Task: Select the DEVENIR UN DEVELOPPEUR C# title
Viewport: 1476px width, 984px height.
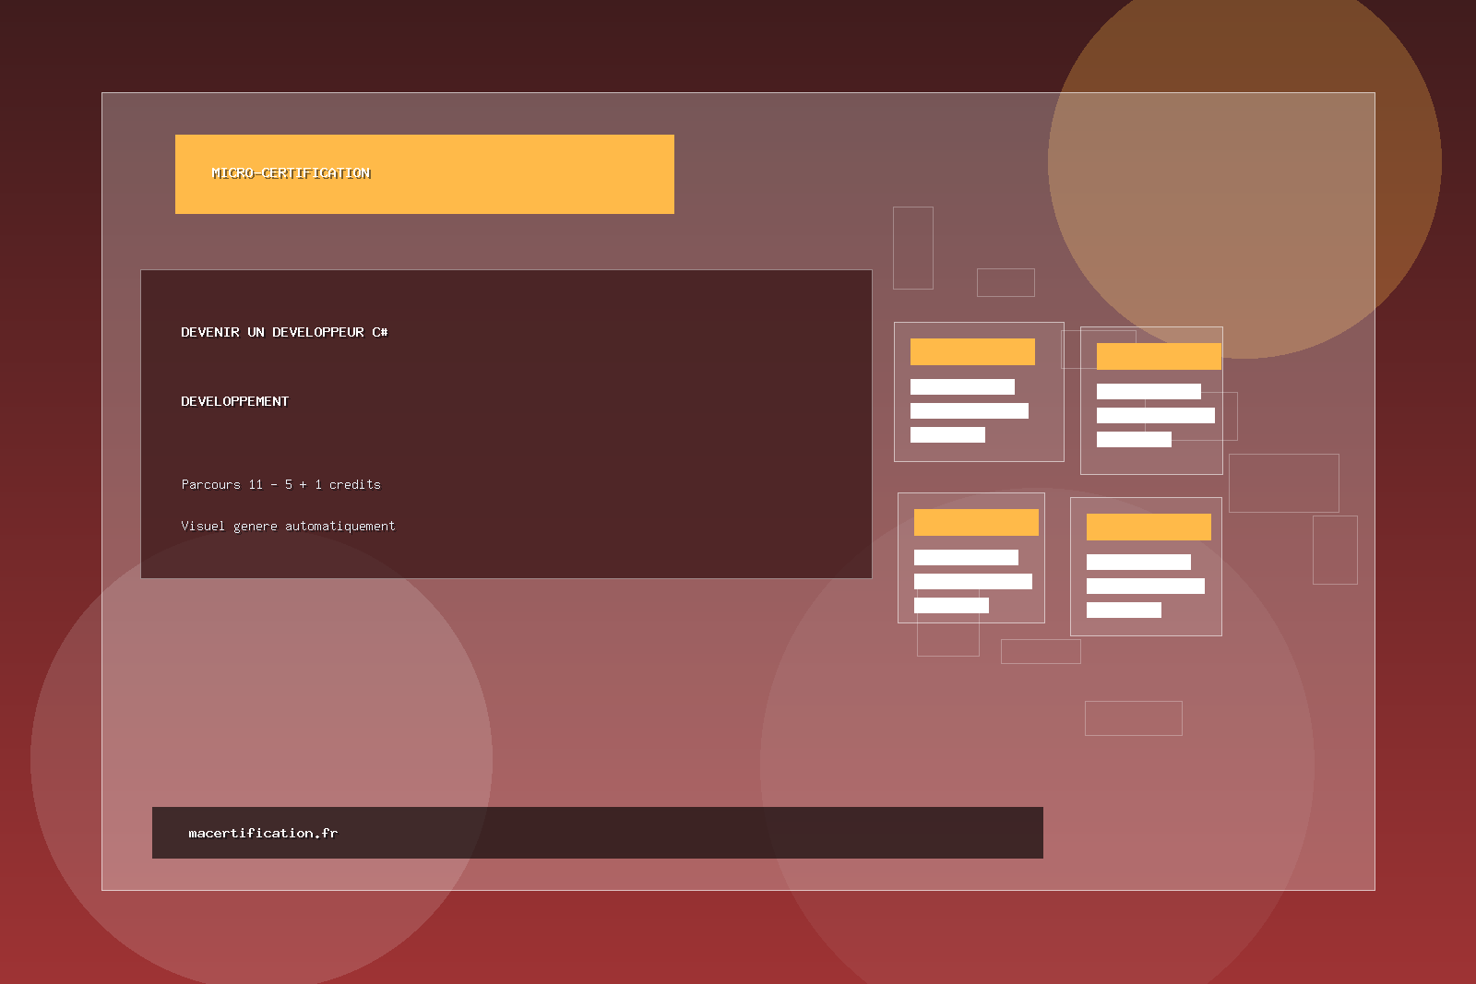Action: [284, 332]
